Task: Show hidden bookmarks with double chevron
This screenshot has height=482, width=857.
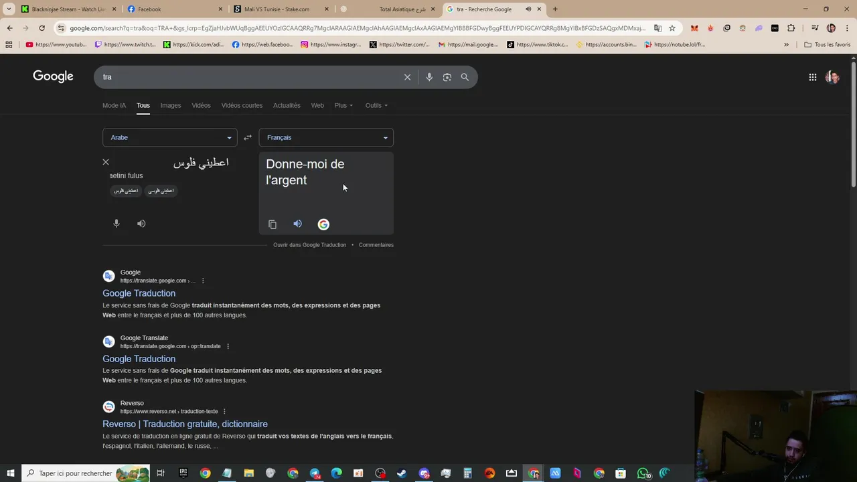Action: [786, 45]
